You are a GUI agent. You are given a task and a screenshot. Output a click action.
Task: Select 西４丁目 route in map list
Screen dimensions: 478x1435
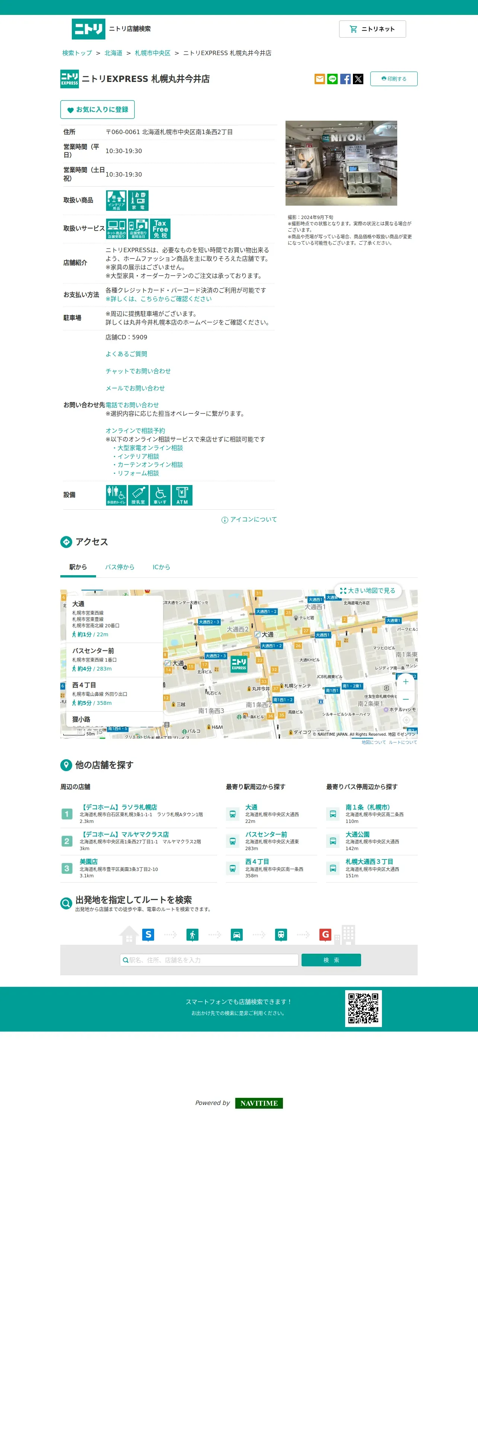coord(115,694)
